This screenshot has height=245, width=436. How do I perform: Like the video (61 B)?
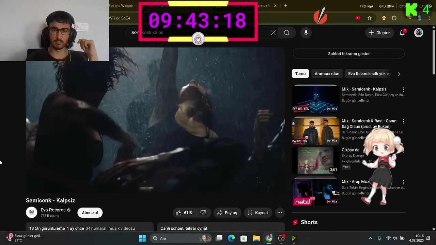pos(184,213)
